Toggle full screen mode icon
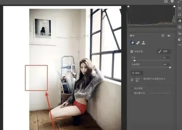 [x=179, y=1]
